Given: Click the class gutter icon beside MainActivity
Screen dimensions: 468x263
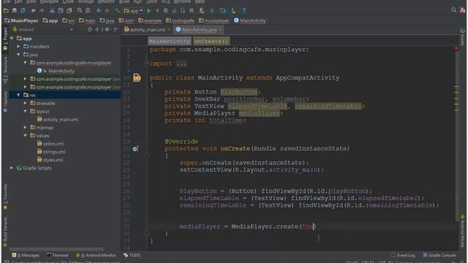Looking at the screenshot, I should coord(137,78).
